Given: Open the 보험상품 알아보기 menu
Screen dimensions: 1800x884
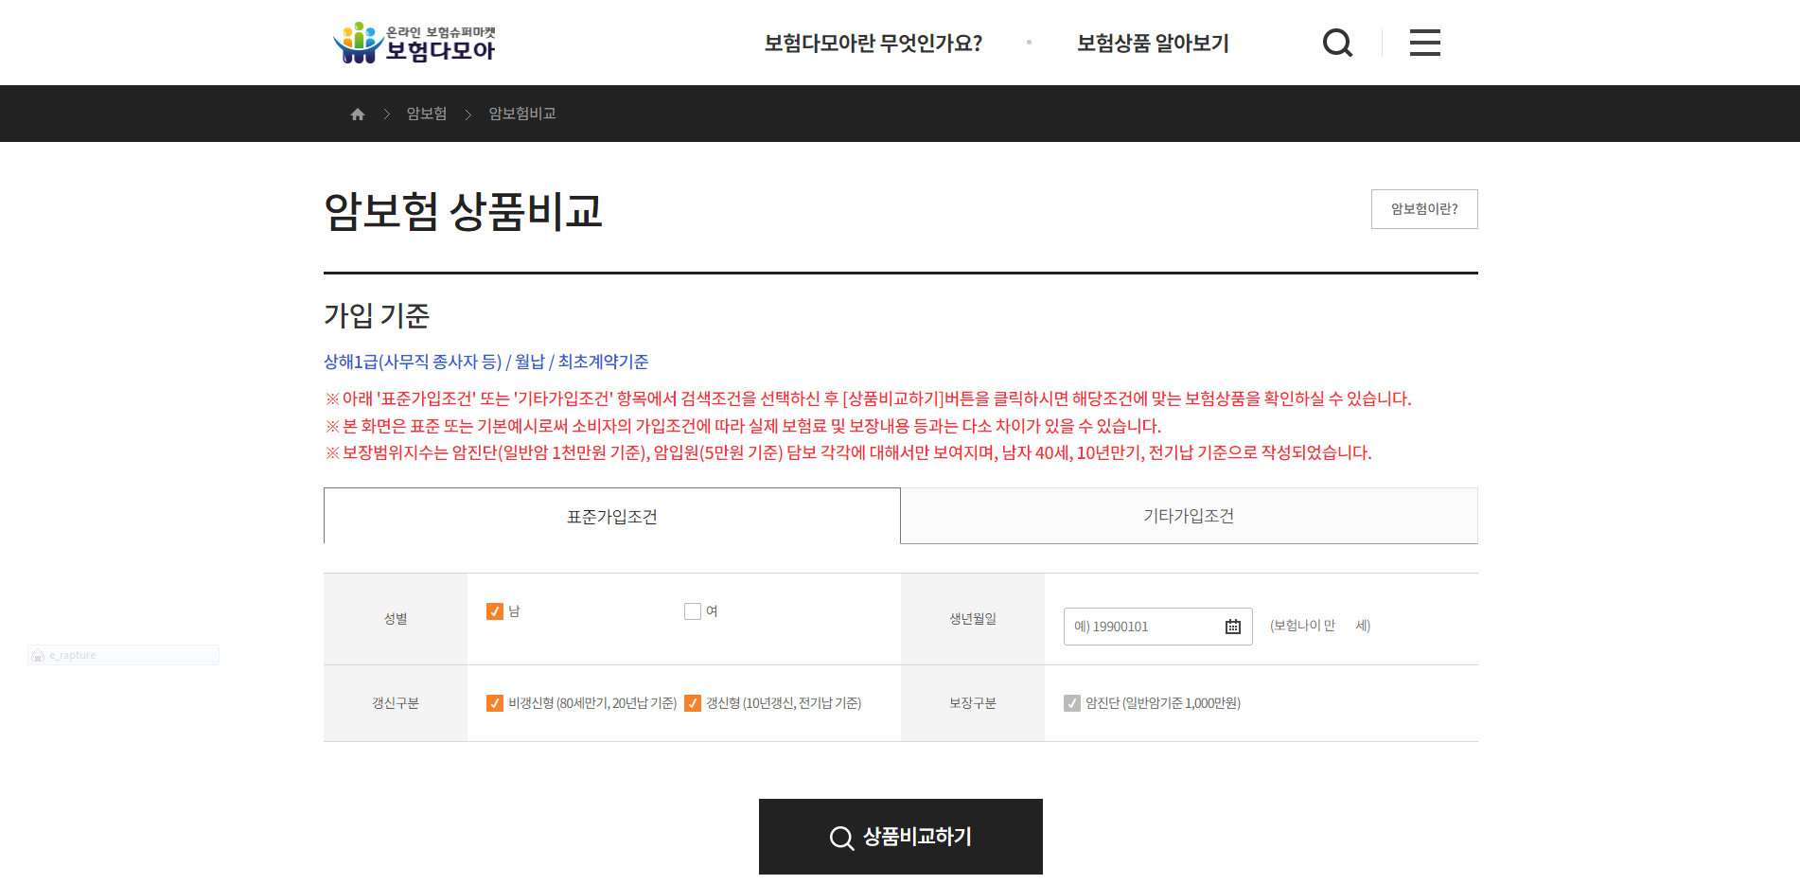Looking at the screenshot, I should [x=1152, y=44].
